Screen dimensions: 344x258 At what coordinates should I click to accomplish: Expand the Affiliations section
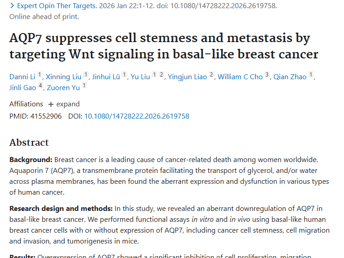64,104
